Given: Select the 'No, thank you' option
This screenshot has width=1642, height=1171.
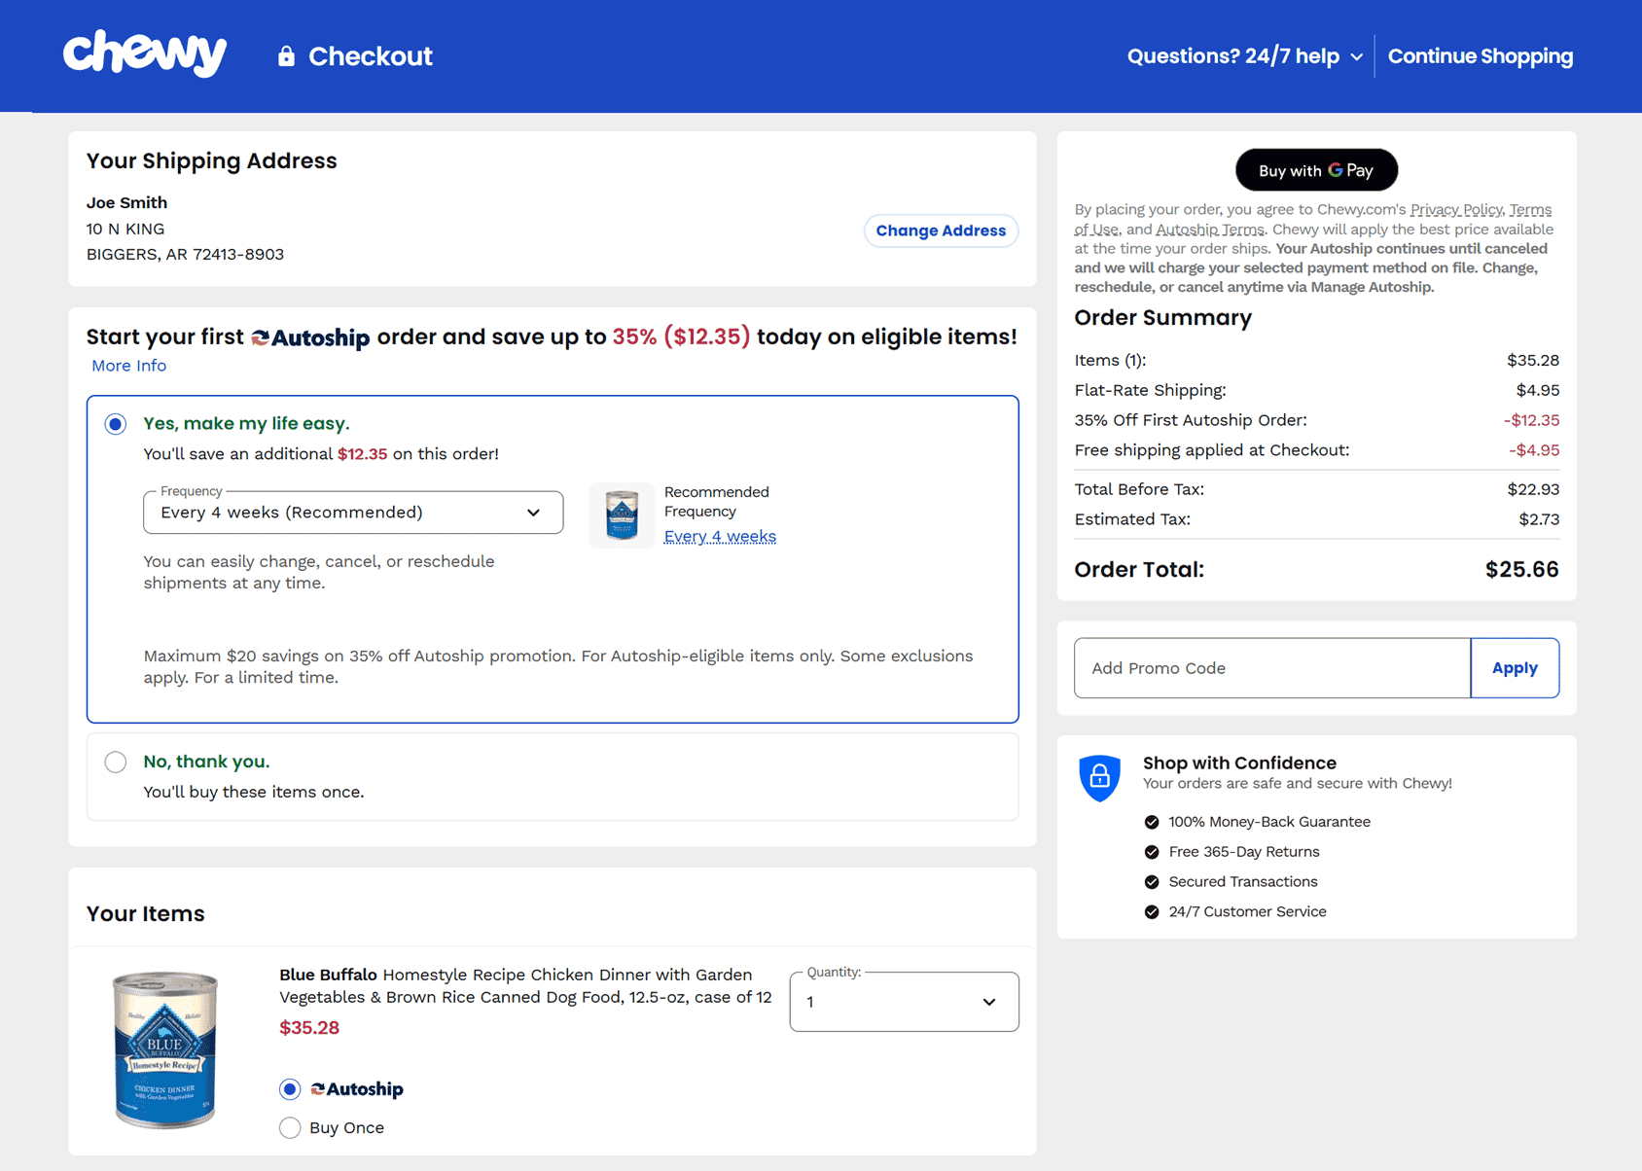Looking at the screenshot, I should pos(116,762).
